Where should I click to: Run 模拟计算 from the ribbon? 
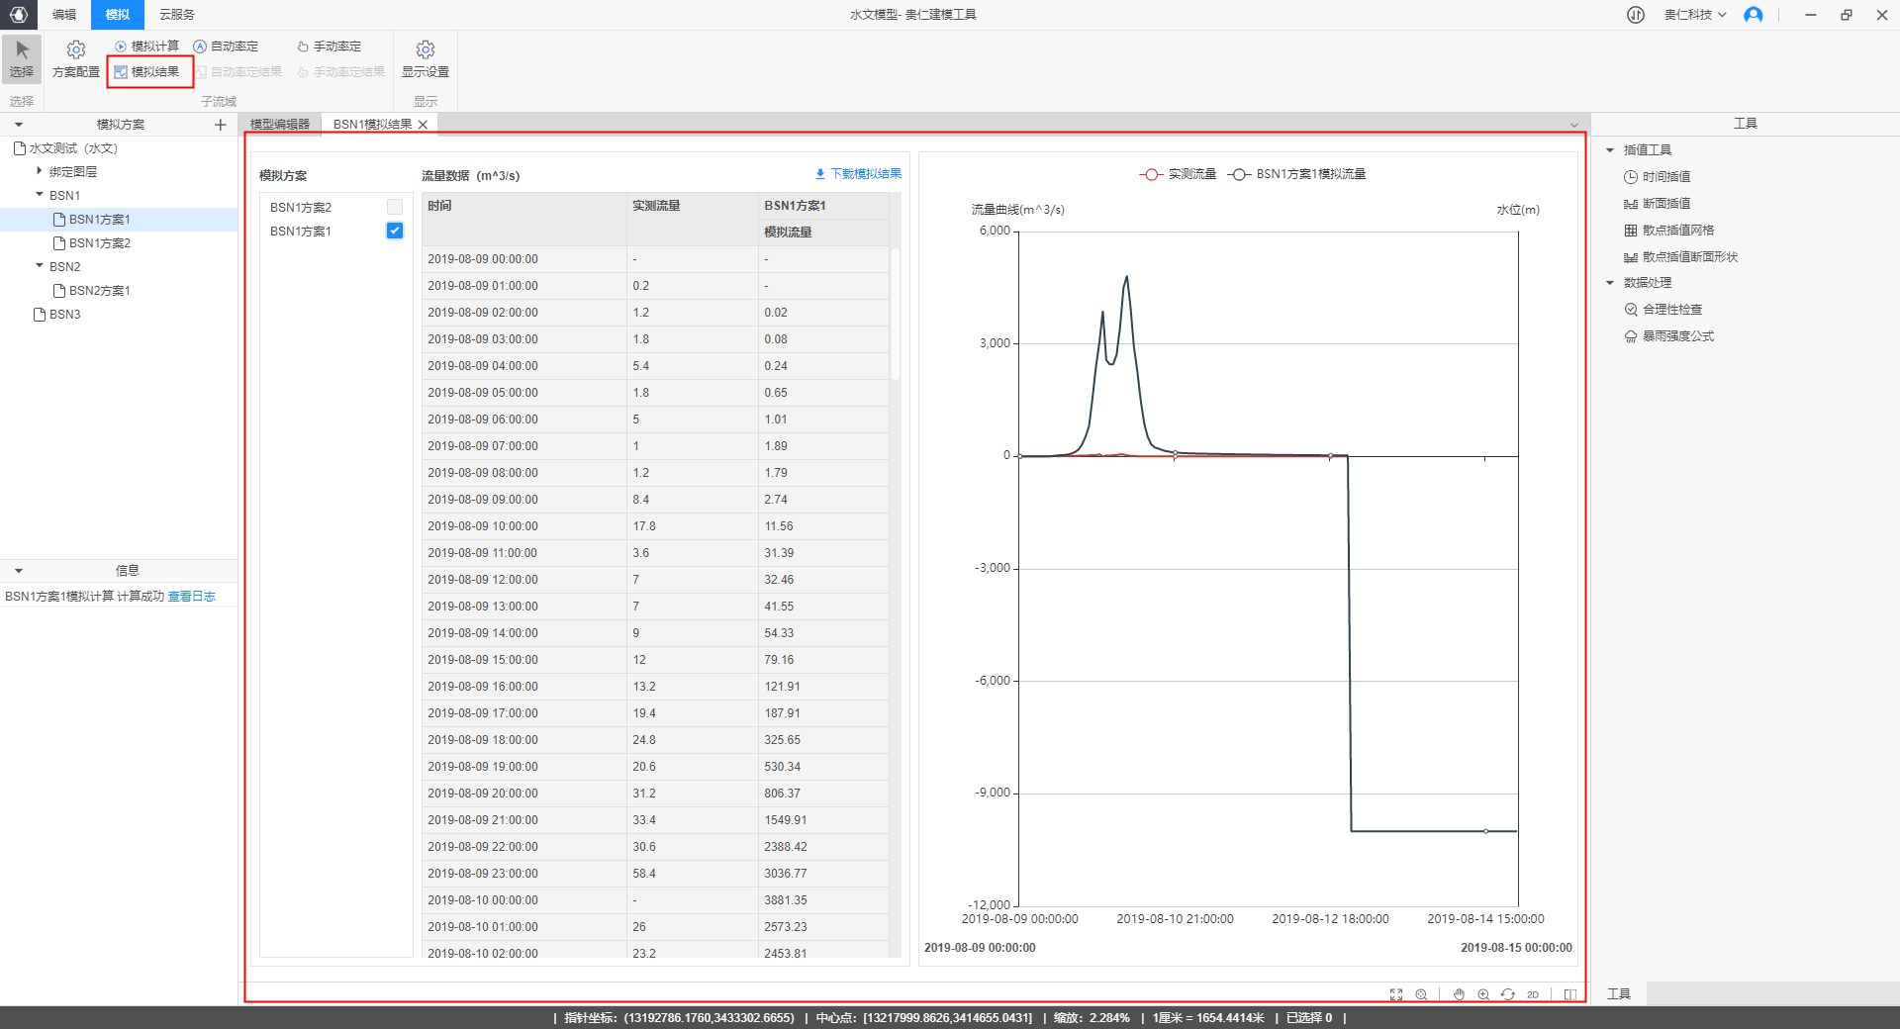146,47
